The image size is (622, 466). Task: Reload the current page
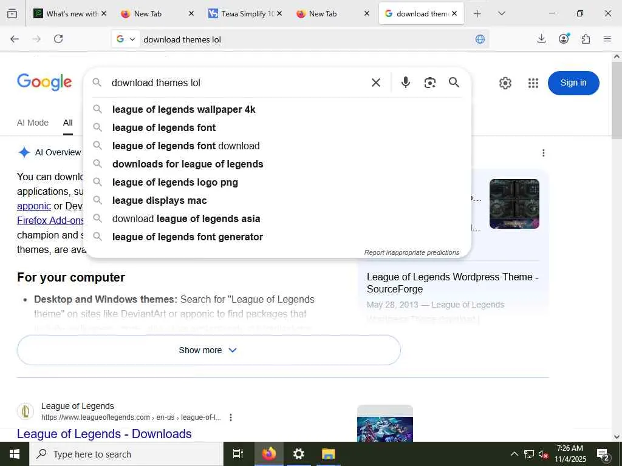click(58, 39)
